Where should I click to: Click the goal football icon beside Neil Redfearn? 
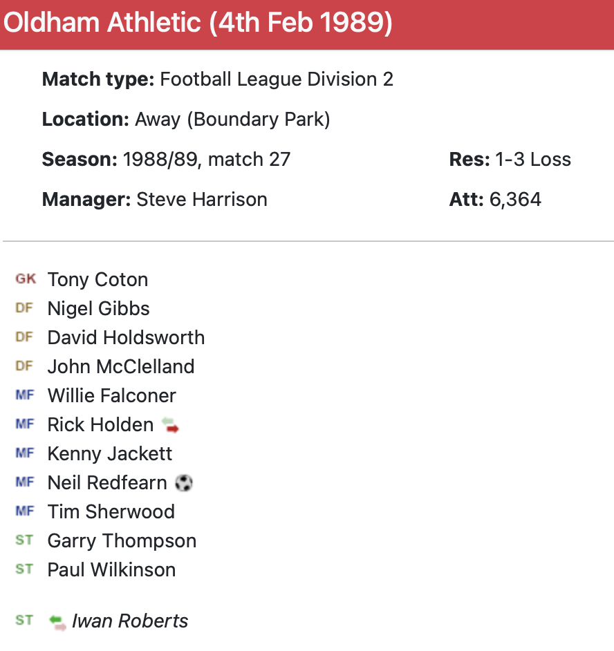[x=183, y=482]
